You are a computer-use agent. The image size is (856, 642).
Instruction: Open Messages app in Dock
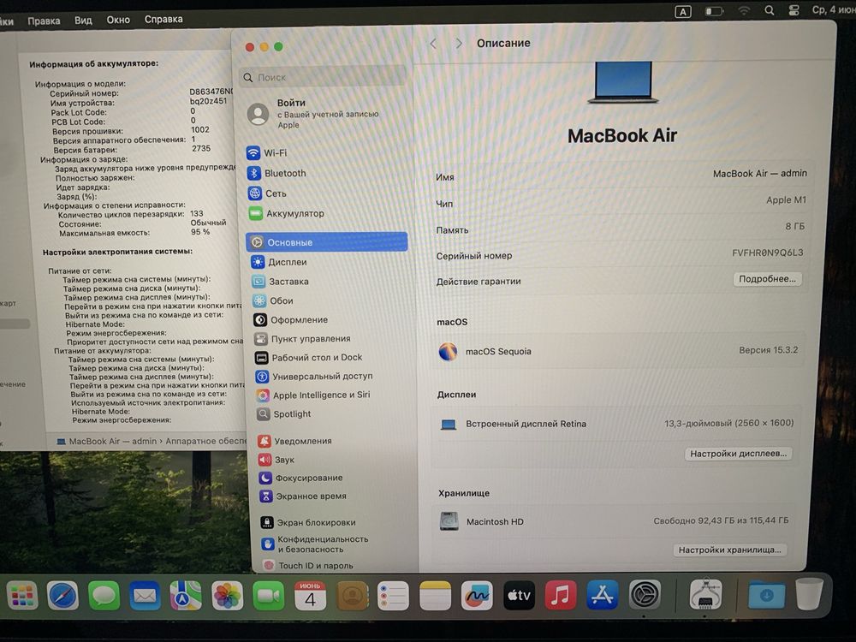tap(104, 595)
